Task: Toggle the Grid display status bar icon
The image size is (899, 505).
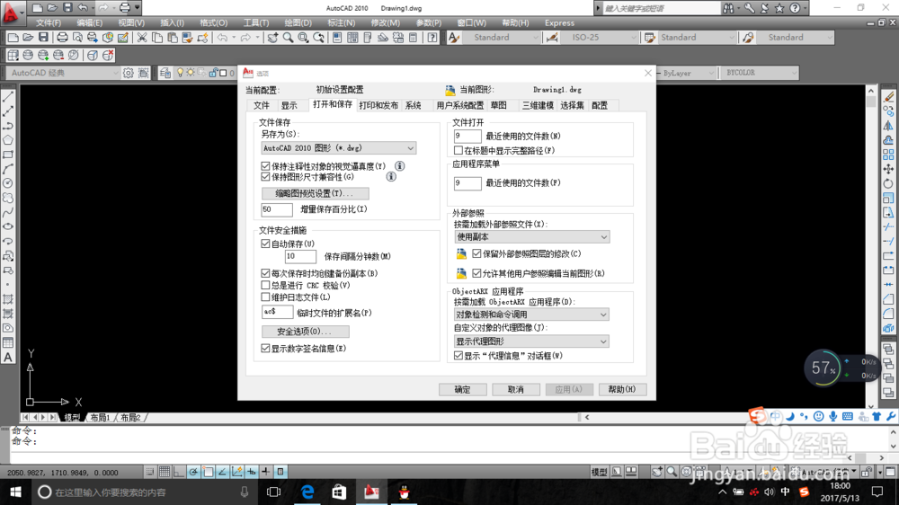Action: (165, 472)
